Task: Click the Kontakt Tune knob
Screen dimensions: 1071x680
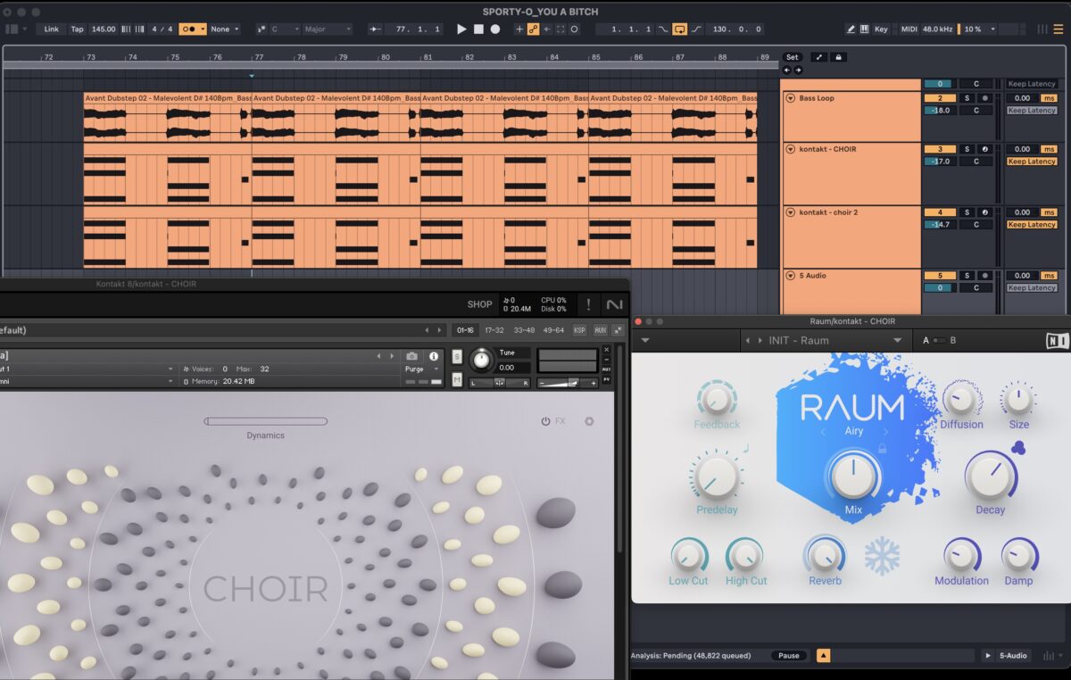Action: 481,360
